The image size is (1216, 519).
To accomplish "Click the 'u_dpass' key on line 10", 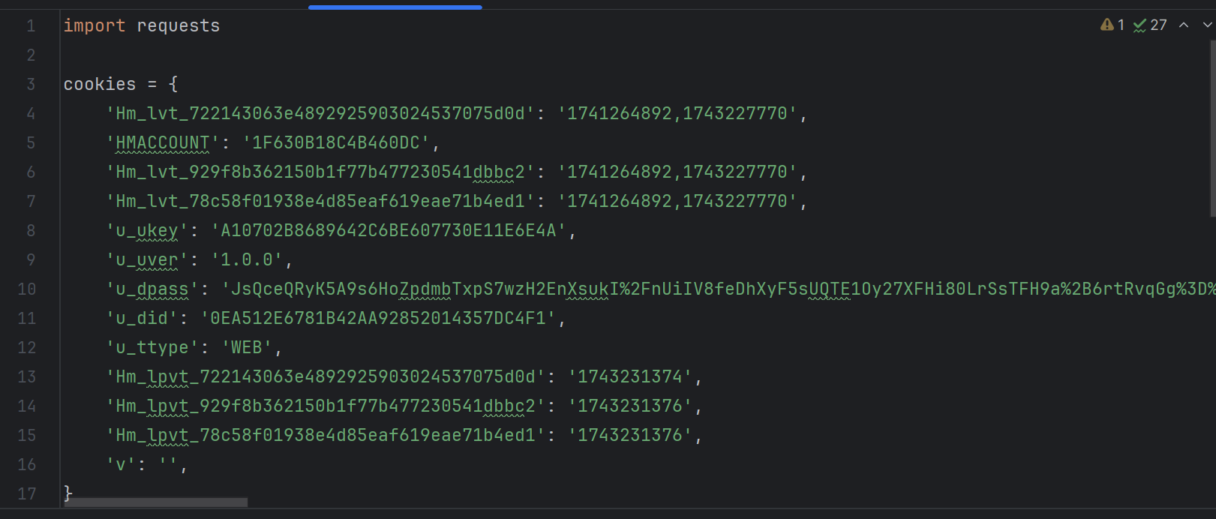I will coord(152,289).
